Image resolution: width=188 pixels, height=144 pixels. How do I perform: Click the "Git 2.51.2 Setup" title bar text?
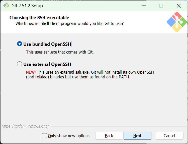(27, 6)
